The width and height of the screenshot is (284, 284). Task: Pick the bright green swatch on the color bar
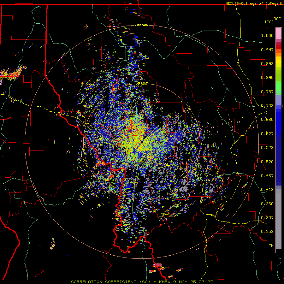coord(279,86)
